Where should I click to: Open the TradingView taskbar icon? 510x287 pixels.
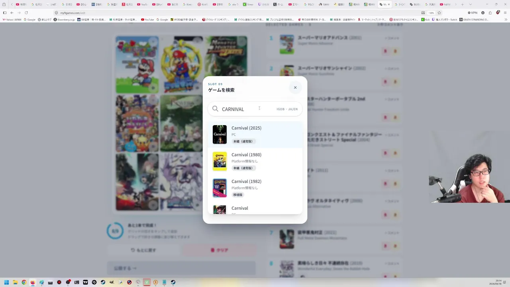coord(85,282)
